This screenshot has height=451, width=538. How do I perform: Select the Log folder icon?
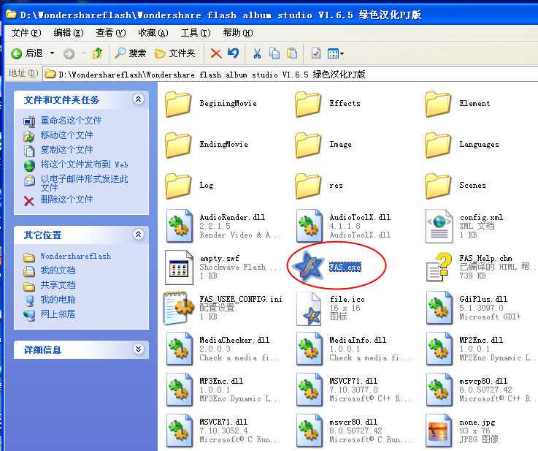click(177, 186)
